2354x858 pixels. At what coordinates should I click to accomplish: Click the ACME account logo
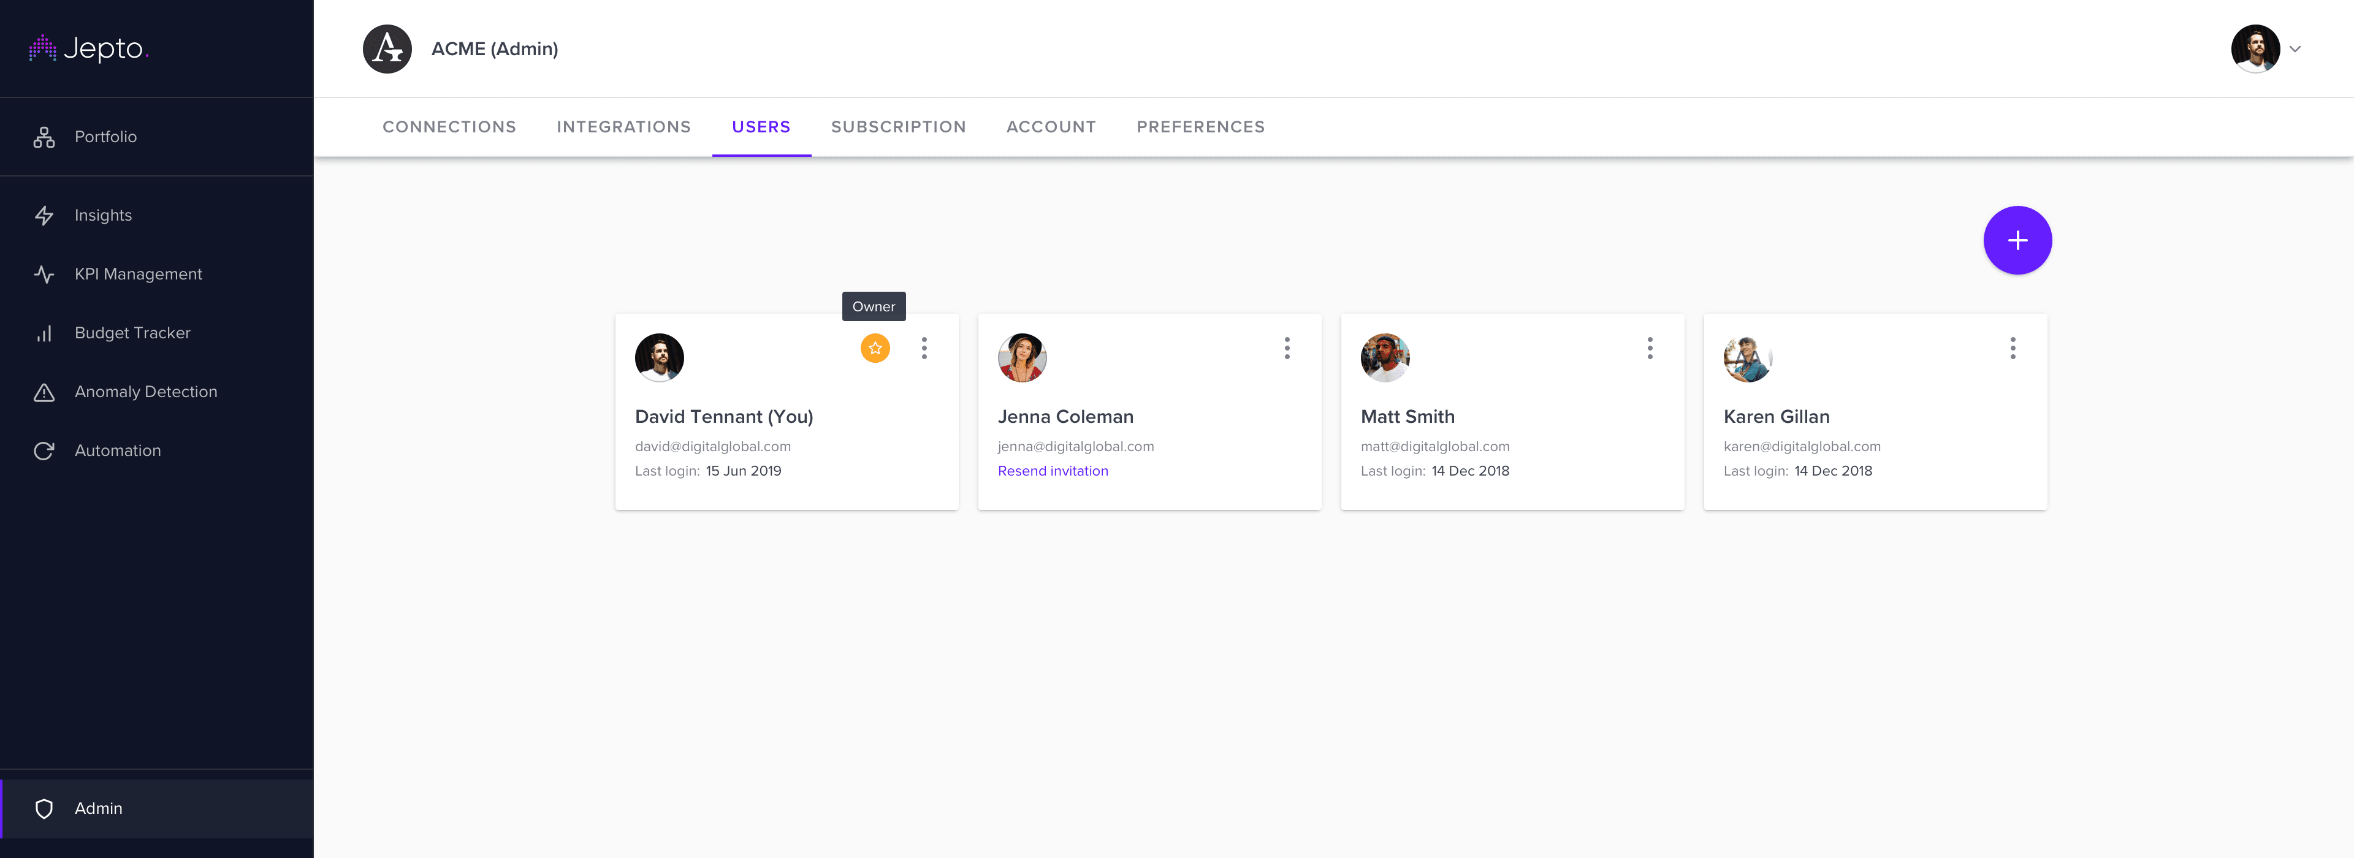[x=387, y=48]
